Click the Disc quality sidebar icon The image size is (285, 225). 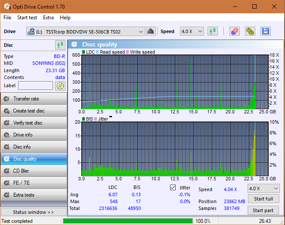[7, 159]
